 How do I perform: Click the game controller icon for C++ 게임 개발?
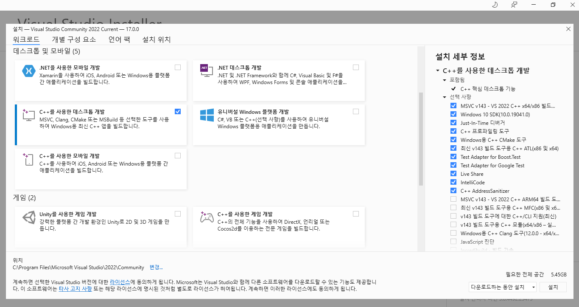[206, 218]
